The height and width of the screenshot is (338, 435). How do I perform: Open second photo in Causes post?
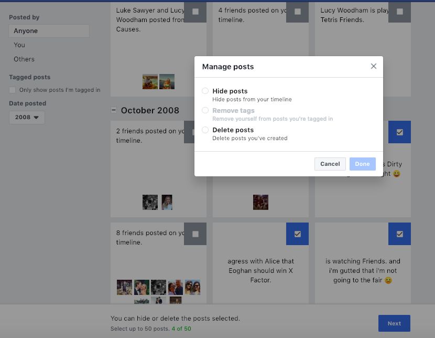[167, 82]
